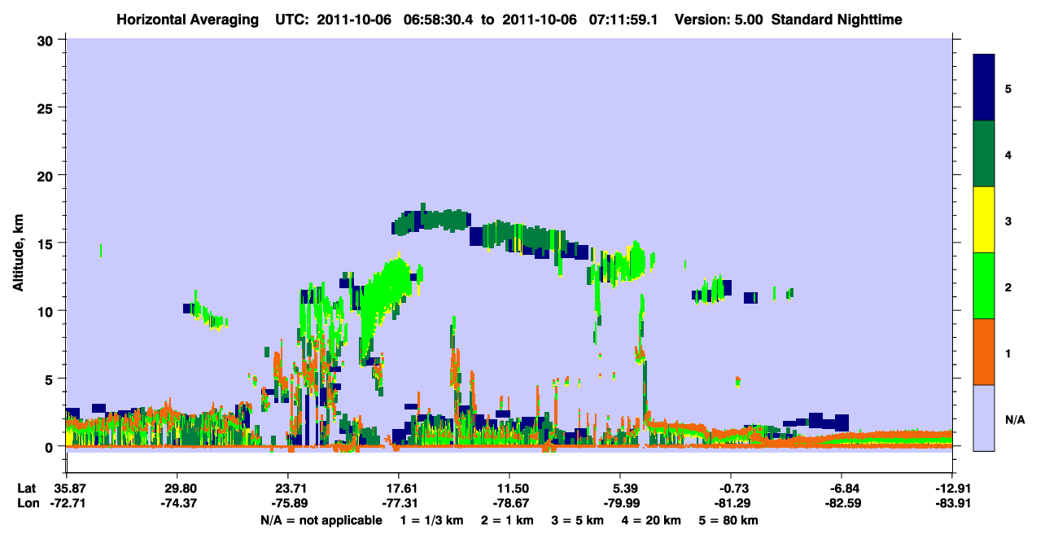
Task: Click longitude value '-83.91'
Action: [952, 503]
